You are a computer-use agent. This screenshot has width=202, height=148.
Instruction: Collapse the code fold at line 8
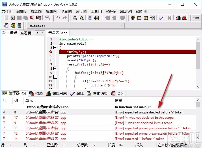55,69
